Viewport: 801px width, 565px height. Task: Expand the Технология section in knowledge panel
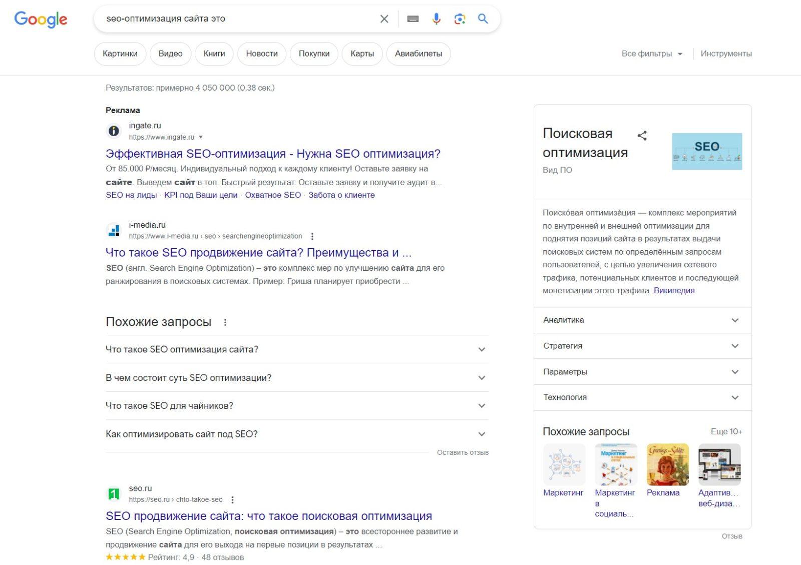(643, 397)
